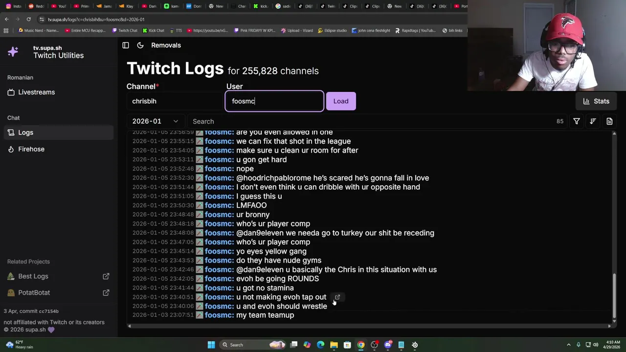Open the Windows Start button
626x352 pixels.
click(x=211, y=345)
